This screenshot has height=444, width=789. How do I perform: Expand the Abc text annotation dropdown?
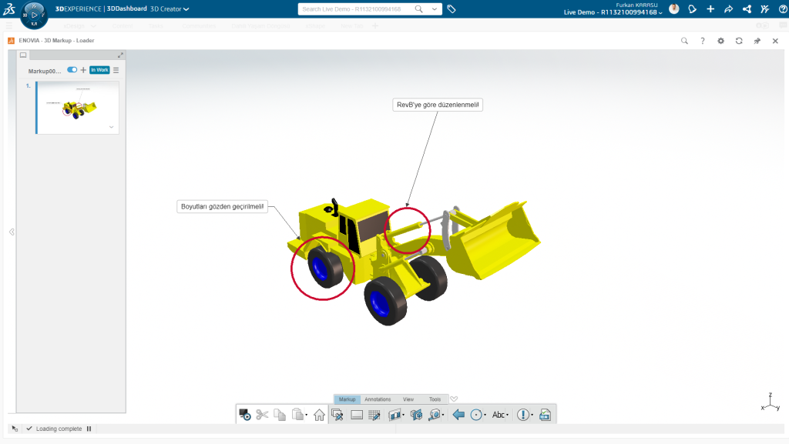coord(508,415)
